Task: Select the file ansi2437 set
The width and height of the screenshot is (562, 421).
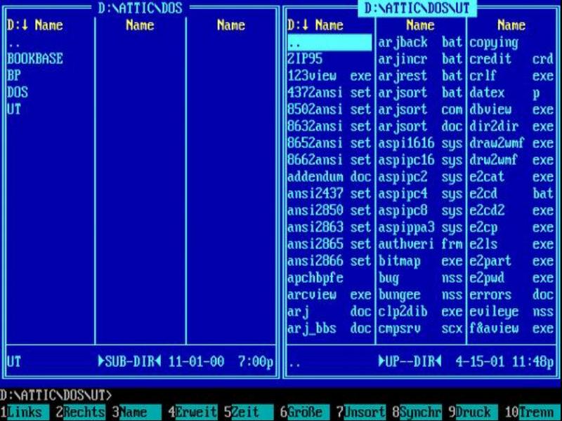Action: click(329, 194)
